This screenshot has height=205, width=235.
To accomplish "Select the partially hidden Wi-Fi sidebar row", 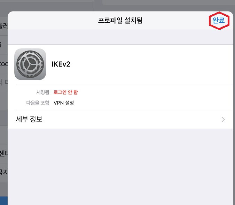I will pos(4,45).
